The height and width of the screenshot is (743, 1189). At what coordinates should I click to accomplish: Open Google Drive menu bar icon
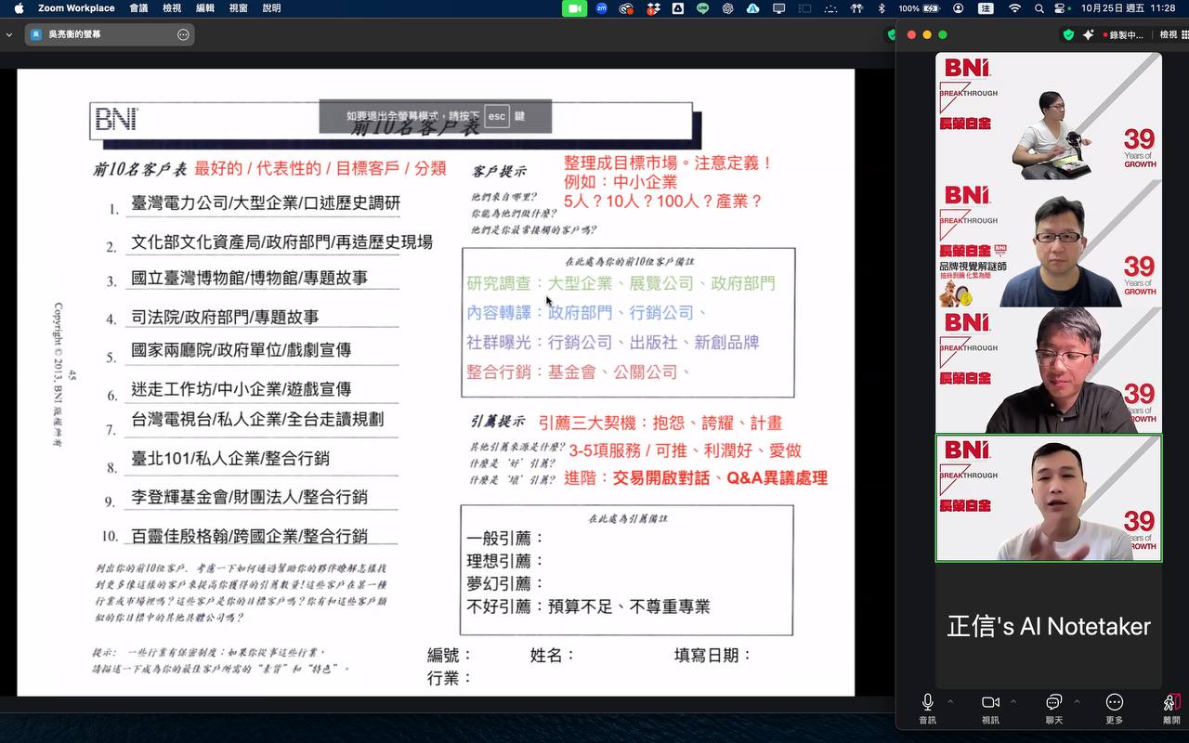pyautogui.click(x=678, y=7)
